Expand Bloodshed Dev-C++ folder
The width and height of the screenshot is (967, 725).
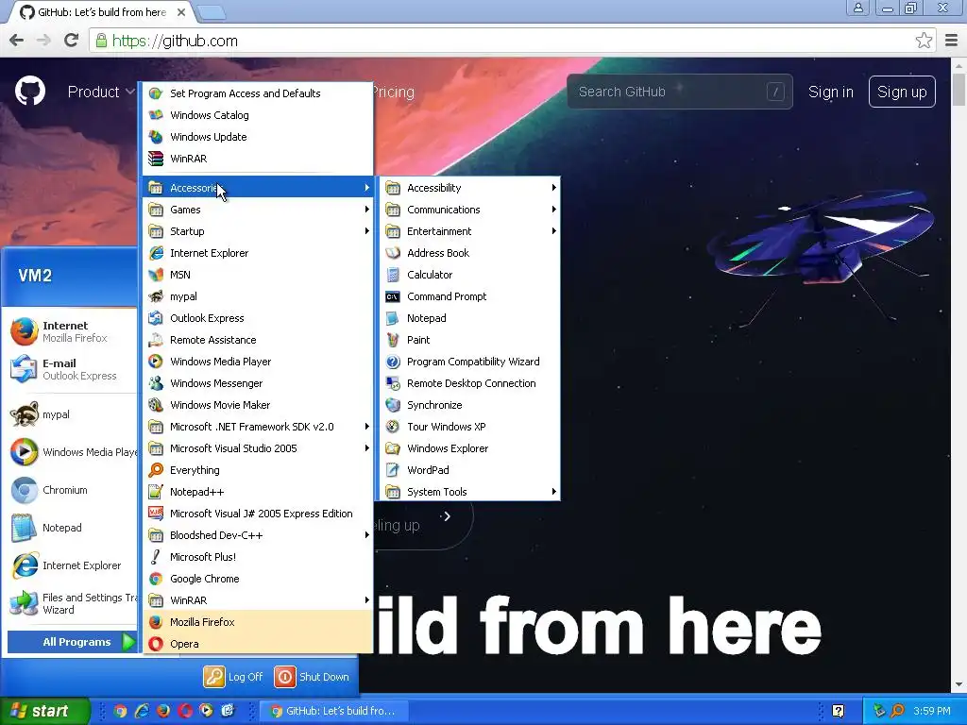[258, 535]
